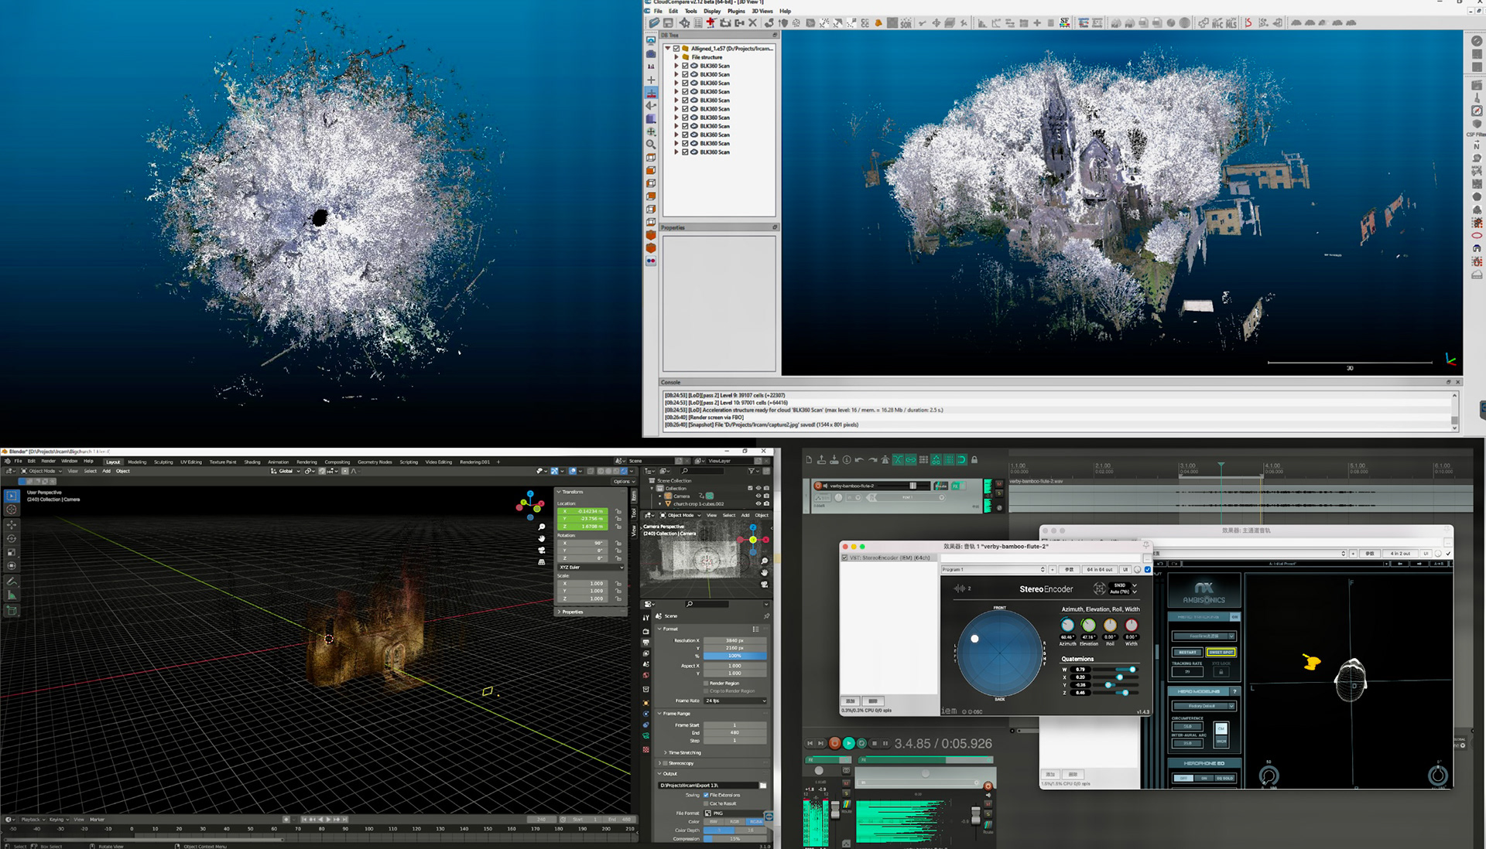Switch to Geometry Nodes workspace tab
Image resolution: width=1486 pixels, height=849 pixels.
point(375,462)
